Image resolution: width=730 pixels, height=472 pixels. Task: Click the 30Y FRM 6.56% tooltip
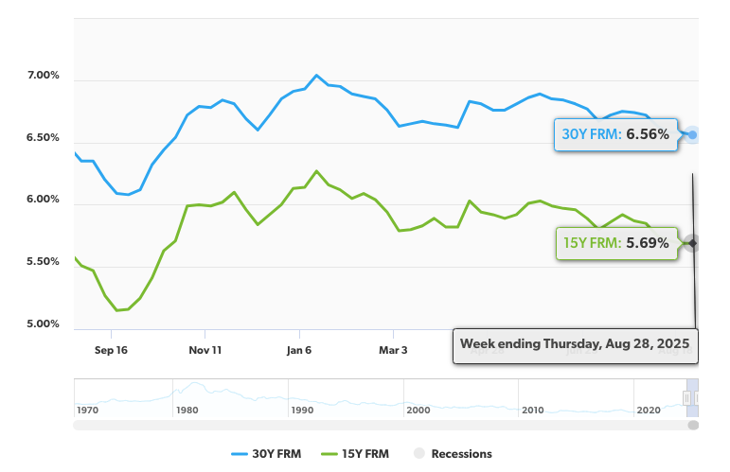click(615, 134)
